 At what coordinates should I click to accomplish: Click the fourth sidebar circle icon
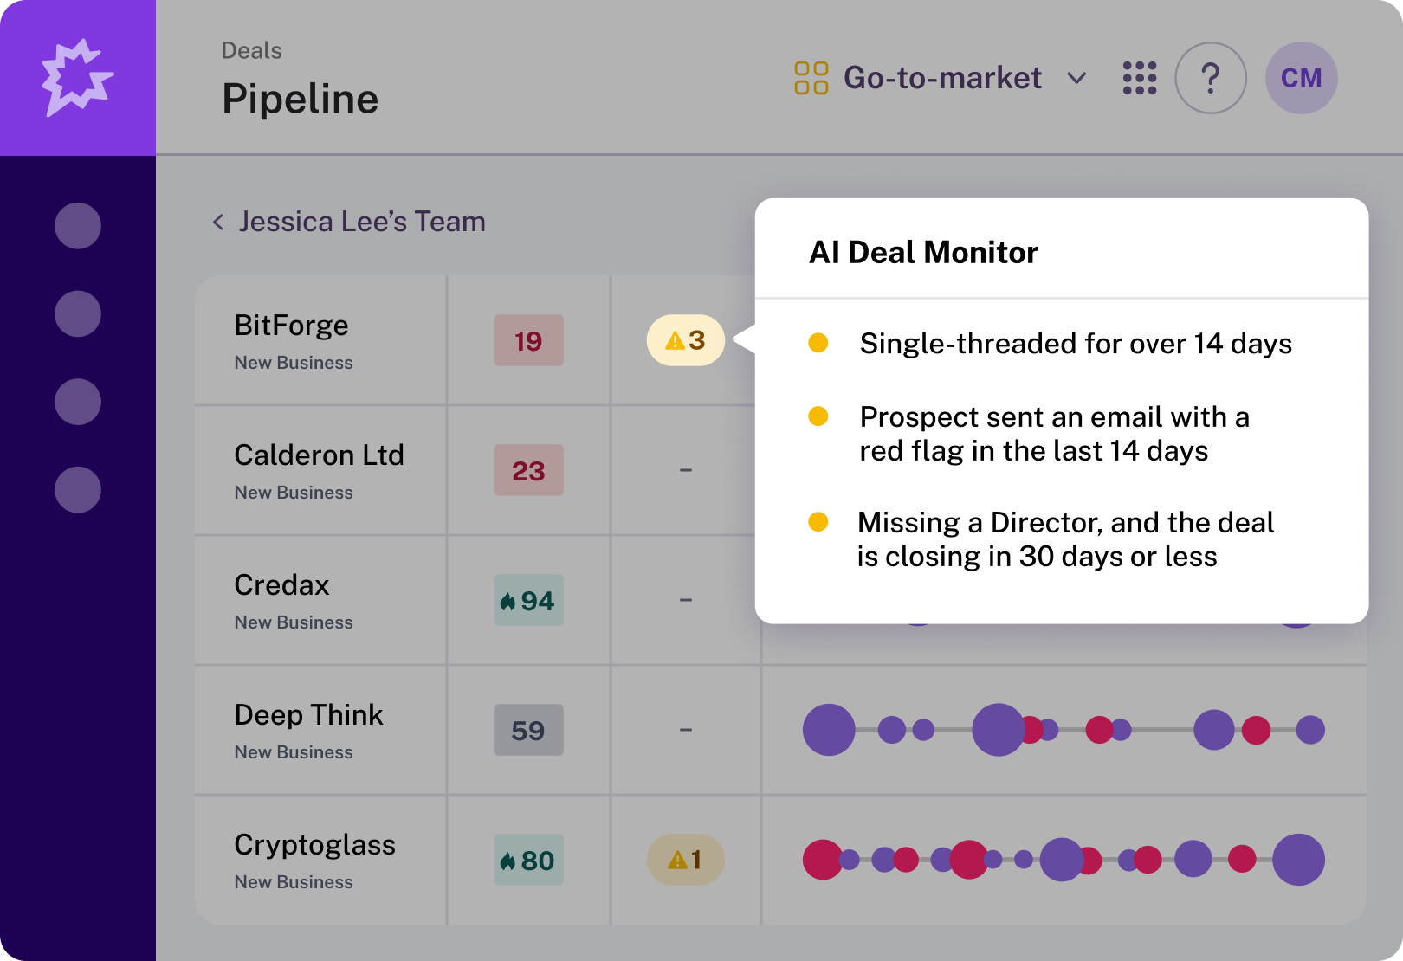pos(78,490)
